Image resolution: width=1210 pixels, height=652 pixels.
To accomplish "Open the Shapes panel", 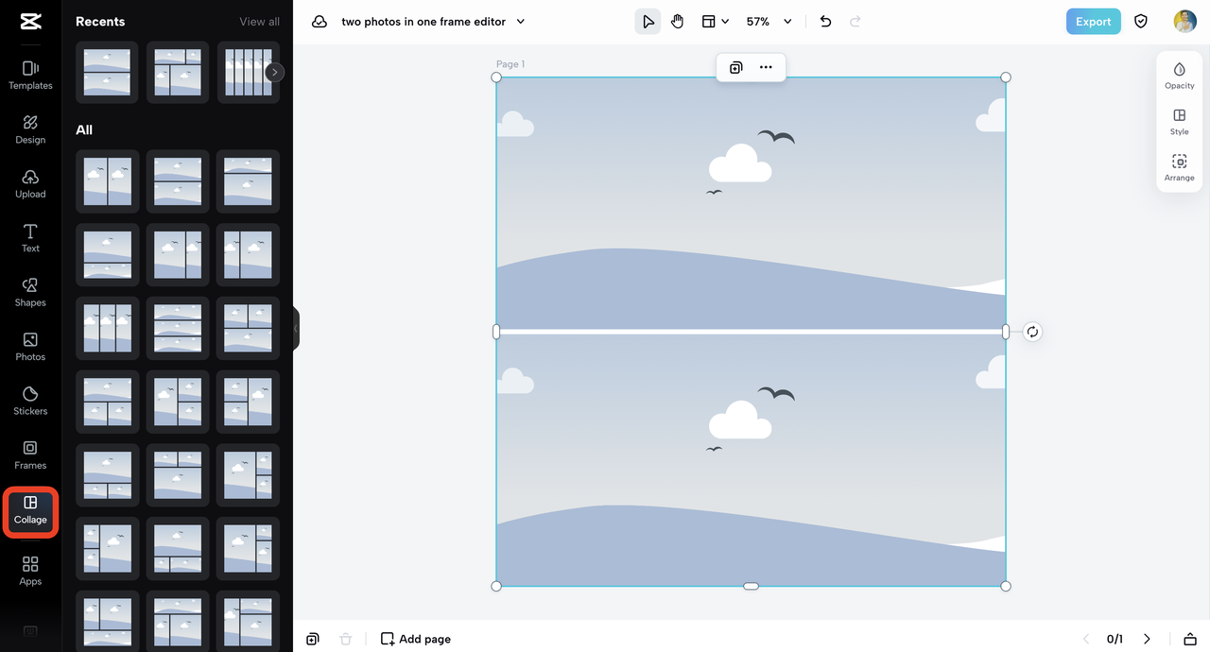I will pyautogui.click(x=30, y=292).
